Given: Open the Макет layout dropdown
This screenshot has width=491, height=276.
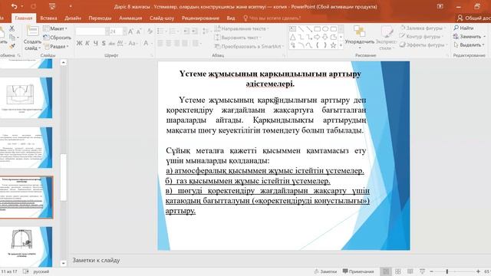Looking at the screenshot, I should pyautogui.click(x=55, y=28).
